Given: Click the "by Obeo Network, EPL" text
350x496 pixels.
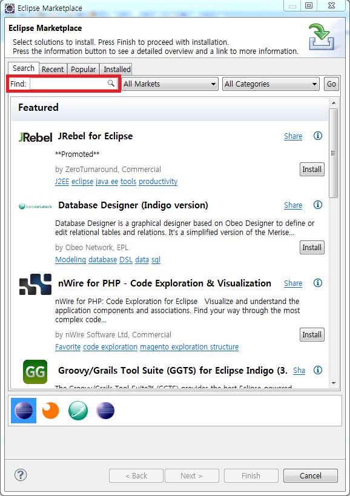Looking at the screenshot, I should [x=91, y=248].
